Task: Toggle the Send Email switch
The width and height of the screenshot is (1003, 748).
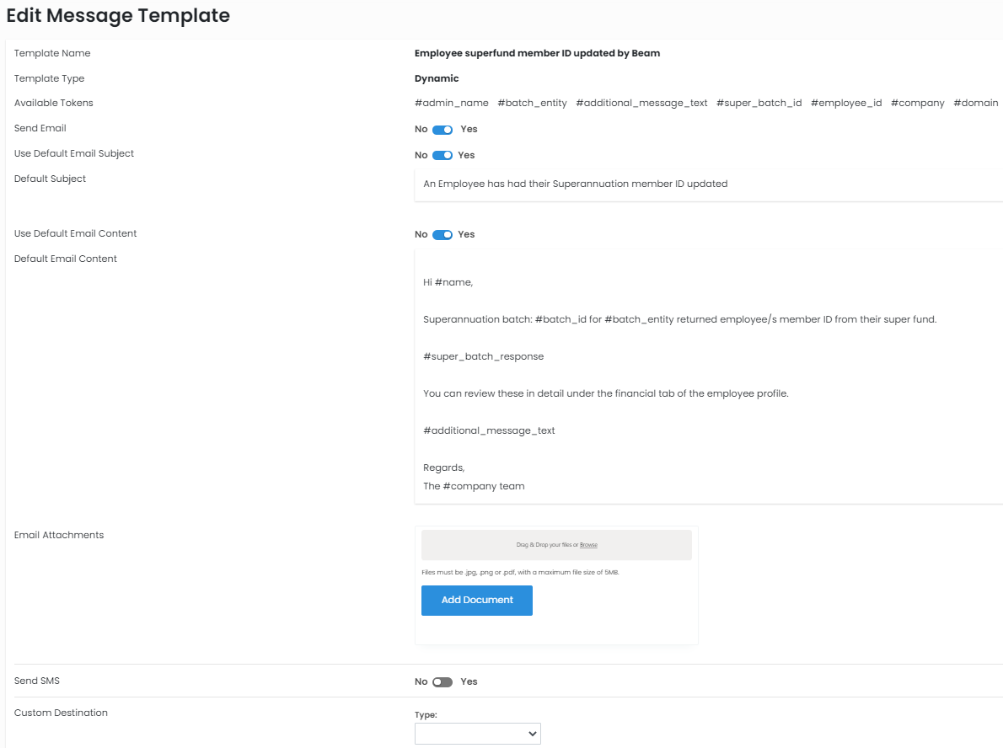Action: (442, 130)
